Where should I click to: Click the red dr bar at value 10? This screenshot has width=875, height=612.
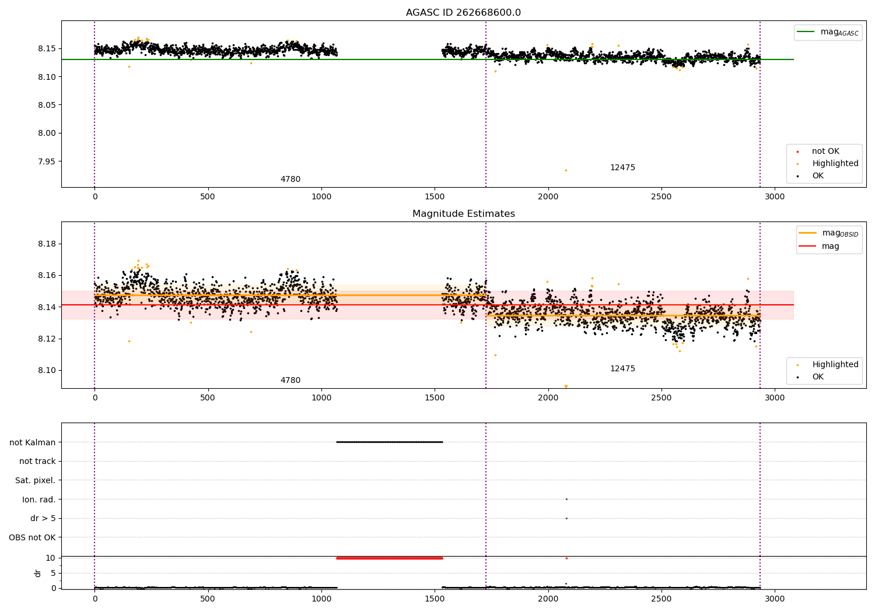coord(390,558)
